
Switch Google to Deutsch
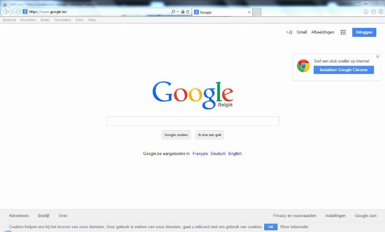(x=218, y=154)
